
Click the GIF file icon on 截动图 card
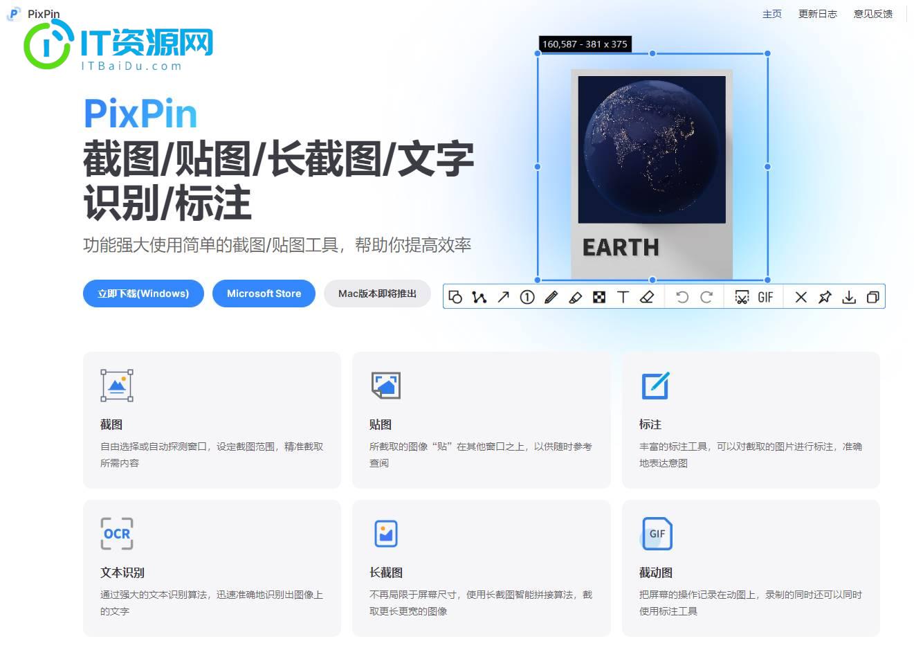(x=657, y=534)
